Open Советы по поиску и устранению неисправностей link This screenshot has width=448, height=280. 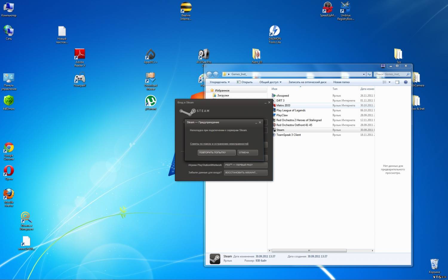coord(219,144)
